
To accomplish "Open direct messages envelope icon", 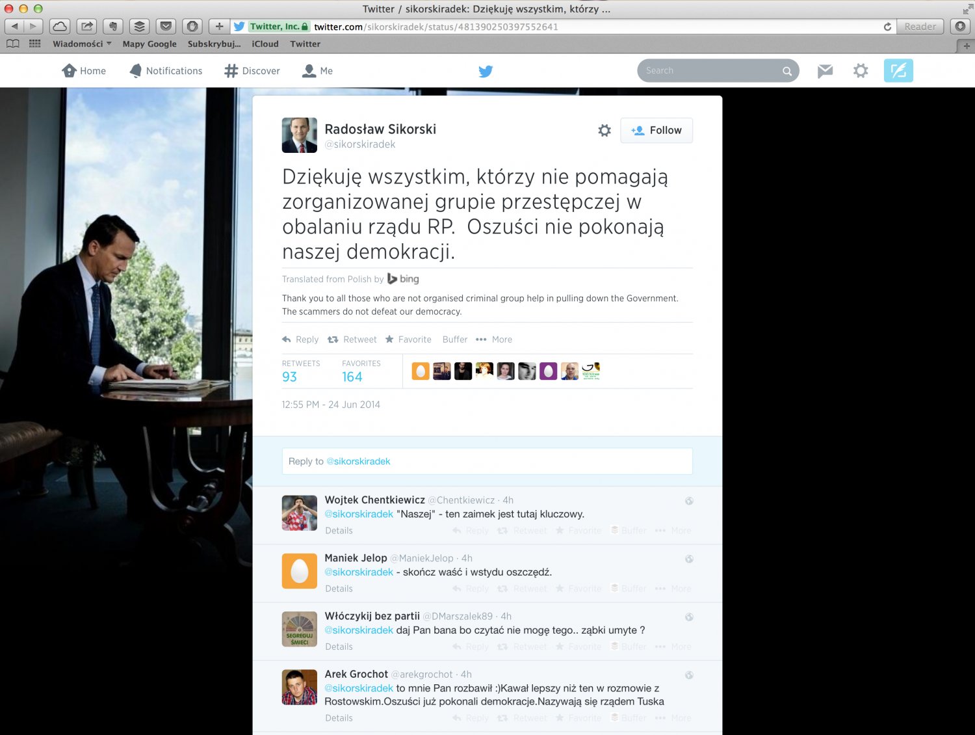I will click(825, 71).
